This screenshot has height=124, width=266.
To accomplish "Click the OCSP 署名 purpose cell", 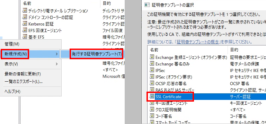I will 240,83.
